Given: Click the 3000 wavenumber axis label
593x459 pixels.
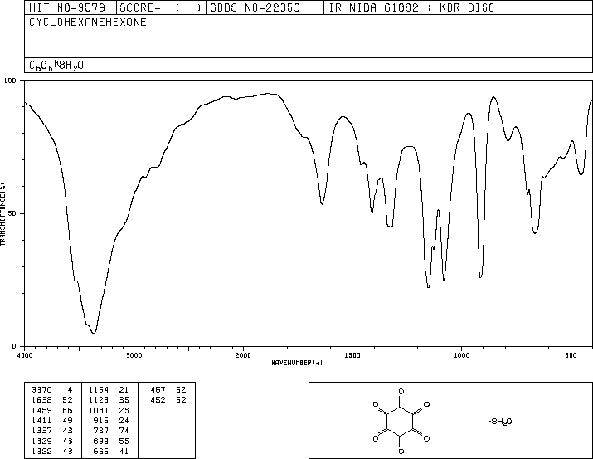Looking at the screenshot, I should point(134,355).
